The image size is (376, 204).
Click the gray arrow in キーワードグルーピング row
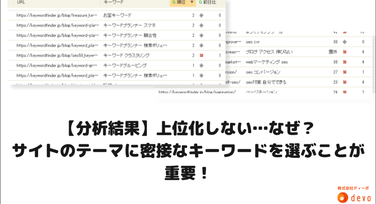point(202,66)
